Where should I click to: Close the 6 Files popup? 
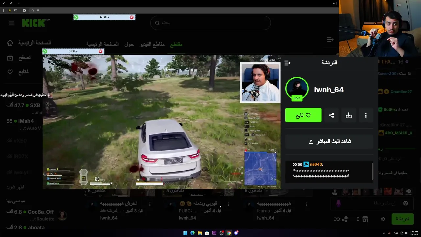pyautogui.click(x=132, y=17)
